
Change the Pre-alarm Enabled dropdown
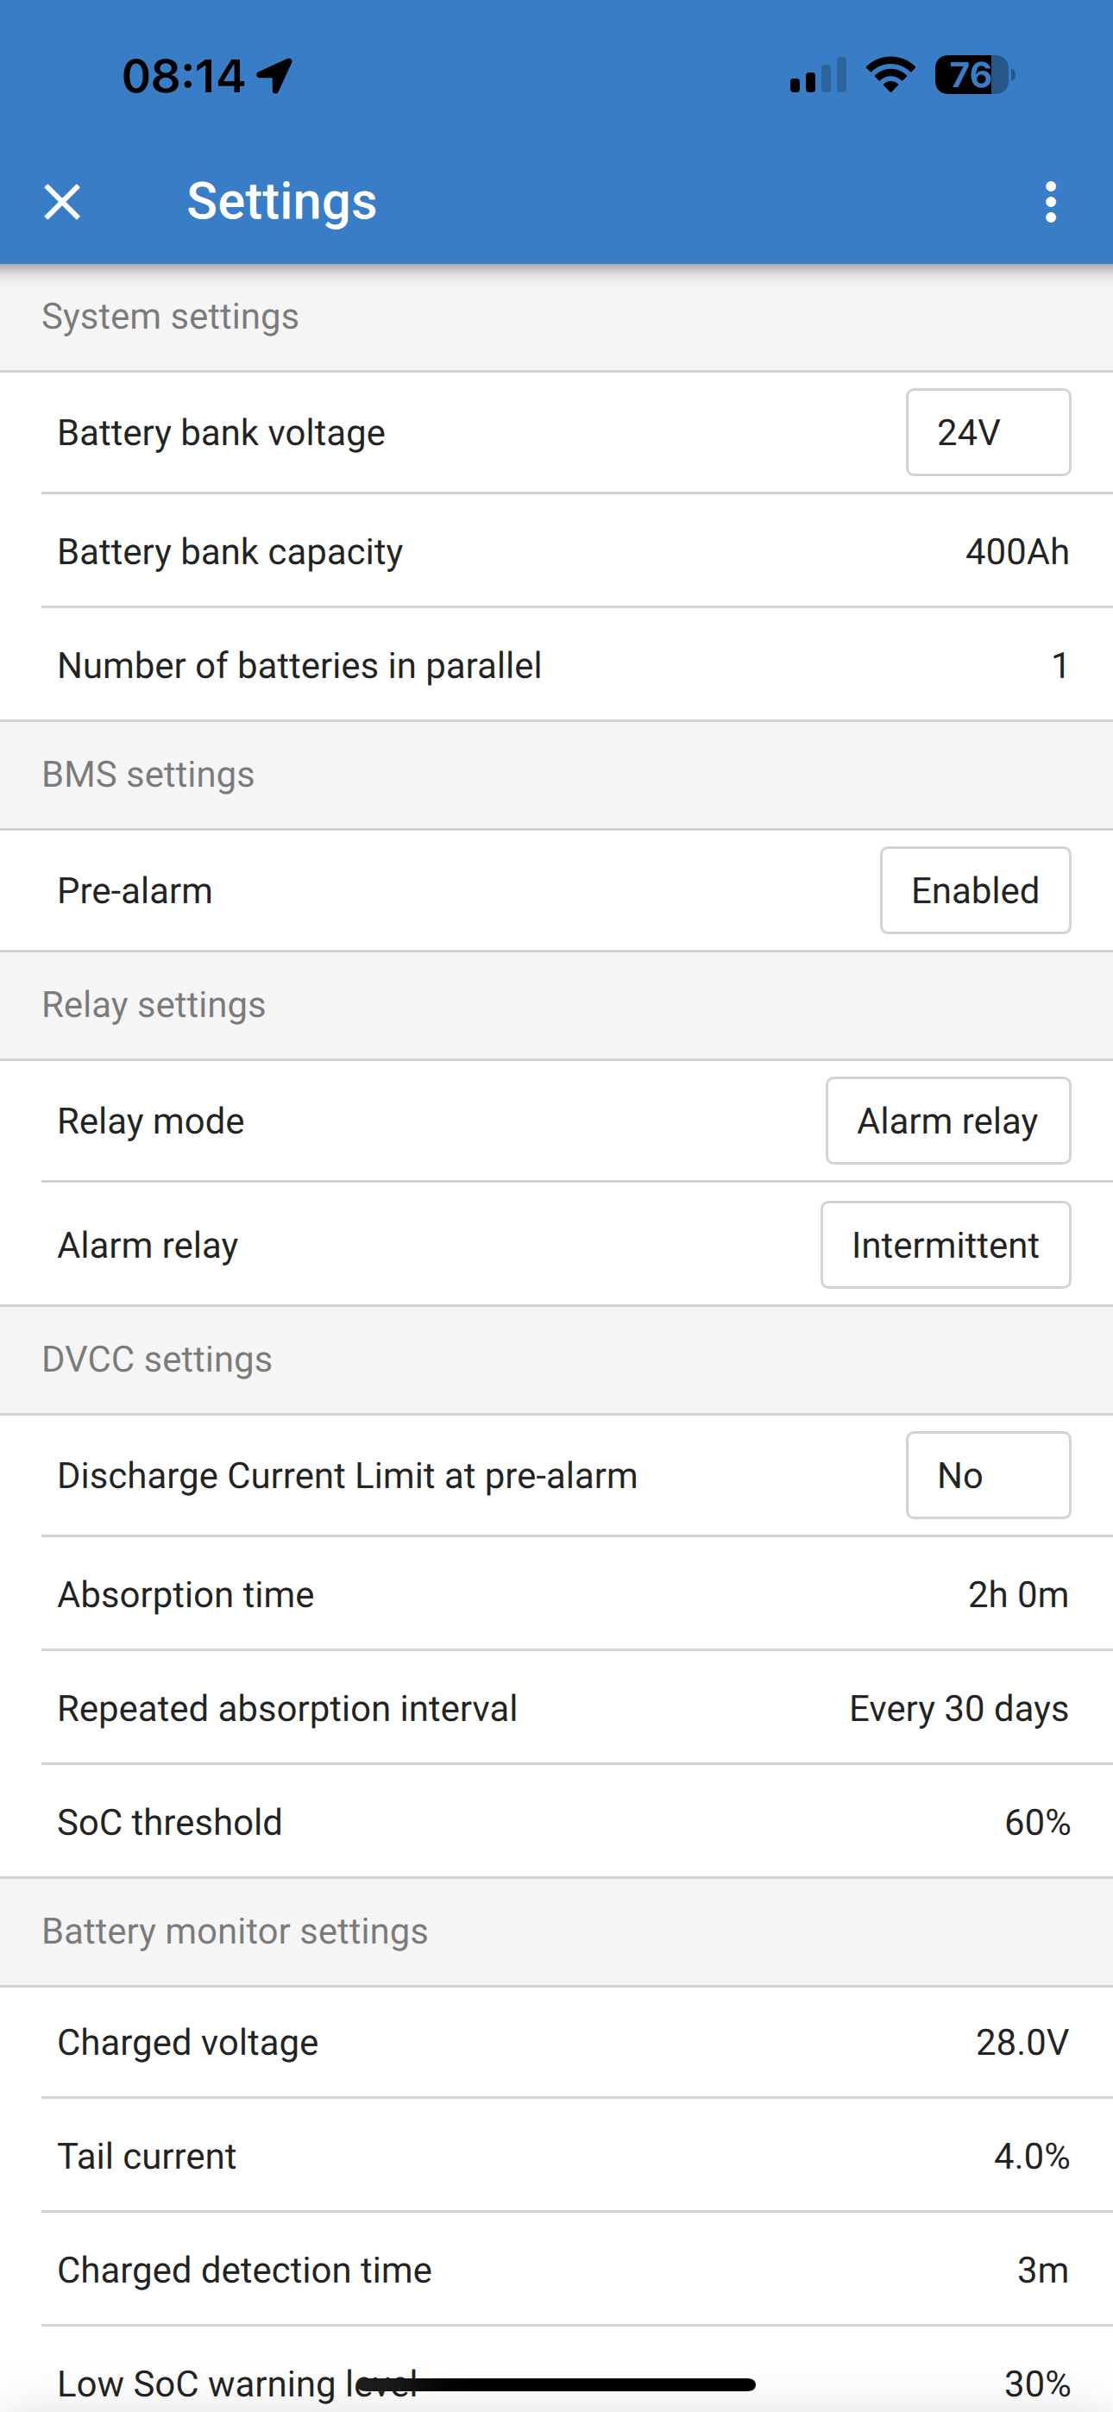(974, 890)
